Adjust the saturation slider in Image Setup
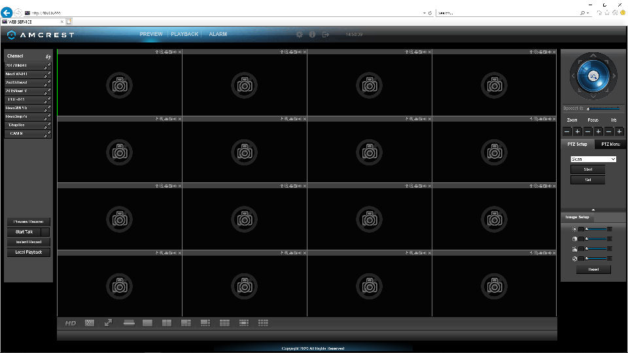Screen dimensions: 628x353 pyautogui.click(x=596, y=259)
